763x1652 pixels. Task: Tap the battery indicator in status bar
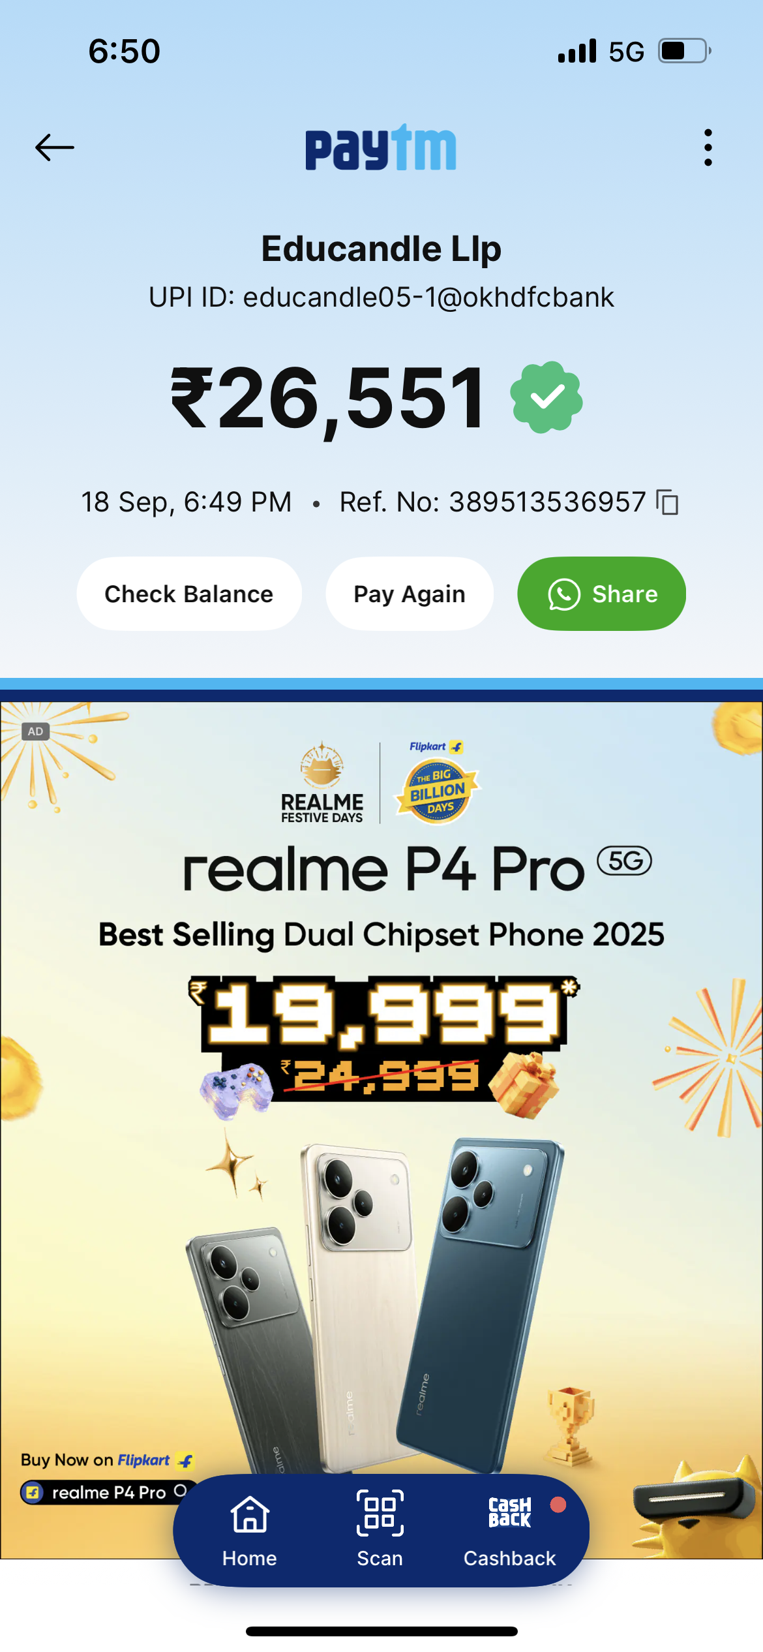click(685, 51)
